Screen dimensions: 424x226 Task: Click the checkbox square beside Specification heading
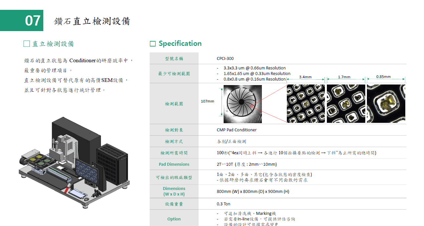[x=153, y=44]
